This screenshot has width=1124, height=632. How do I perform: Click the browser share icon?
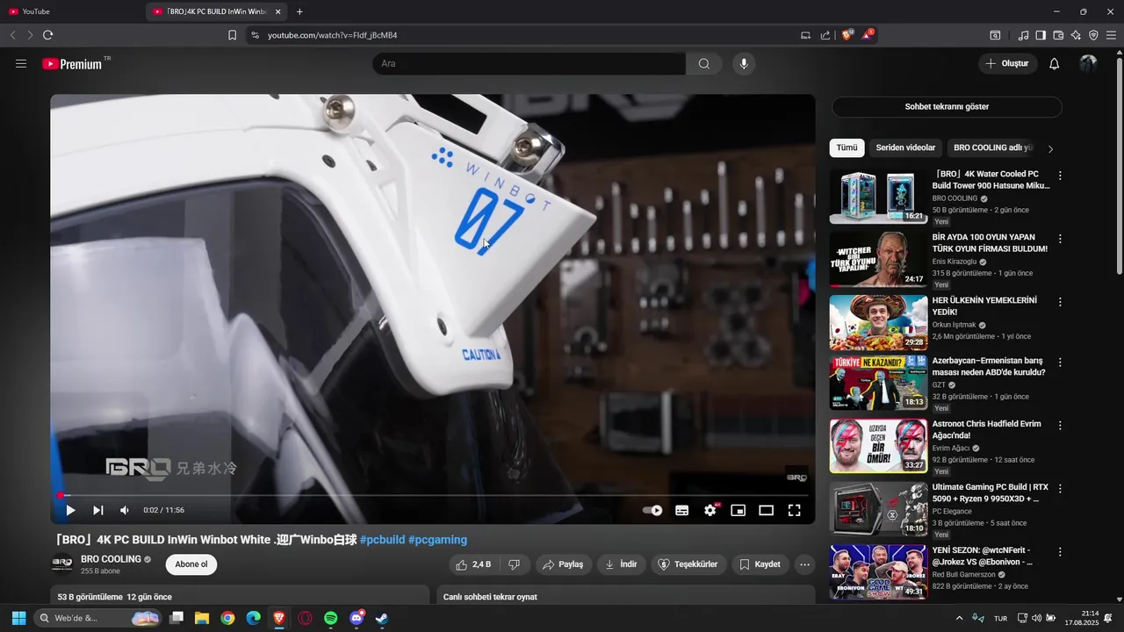pos(825,35)
